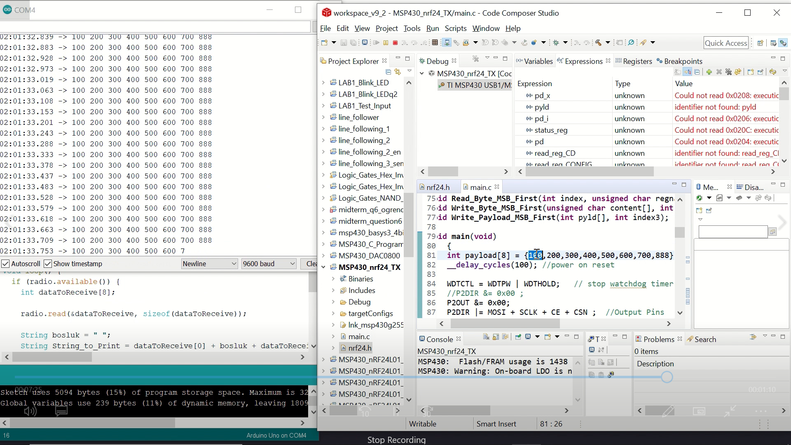791x445 pixels.
Task: Click Pin Console icon
Action: pos(519,337)
